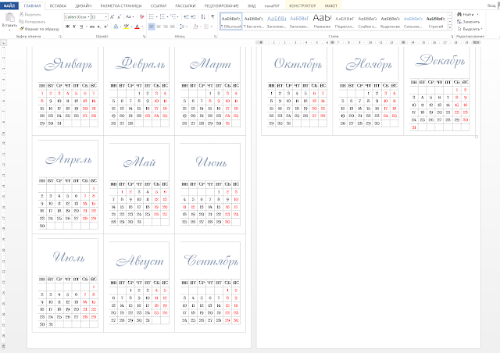The width and height of the screenshot is (500, 353).
Task: Click the paragraph Shading fill bucket
Action: (195, 27)
